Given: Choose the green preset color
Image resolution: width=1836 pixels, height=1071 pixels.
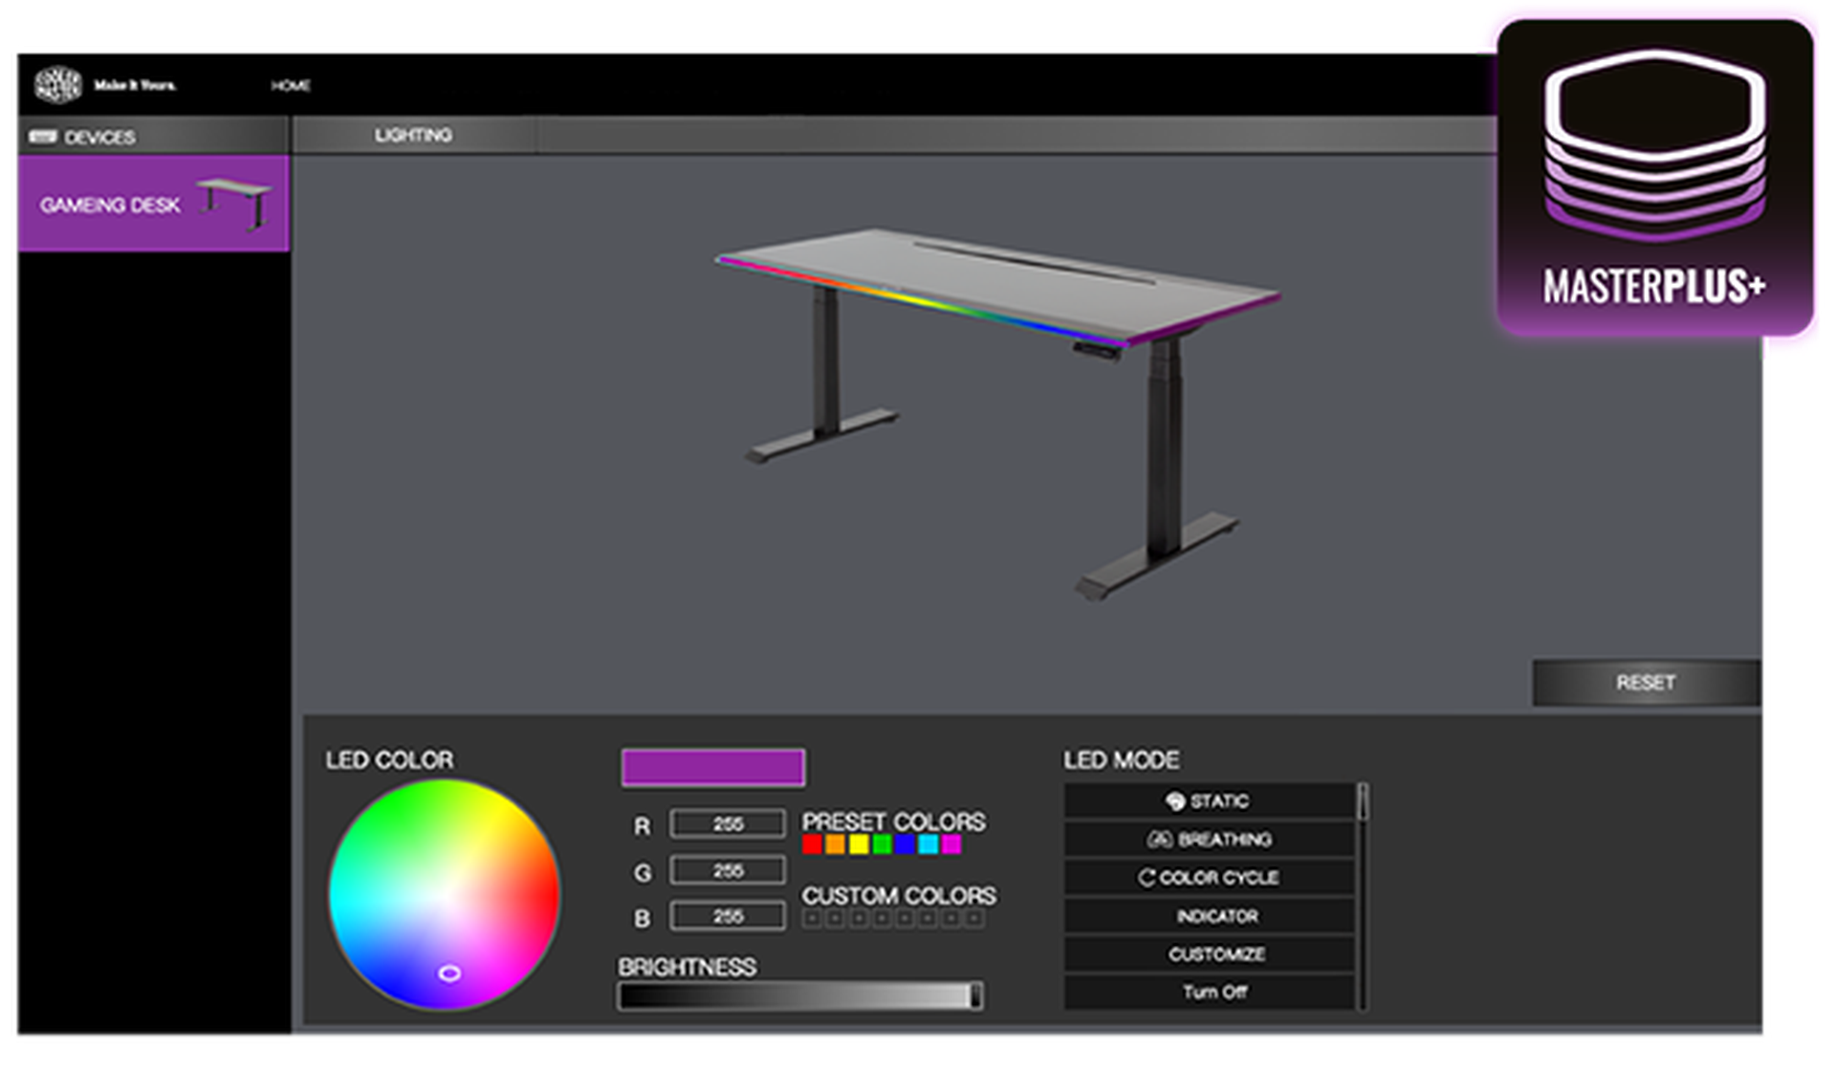Looking at the screenshot, I should tap(882, 844).
